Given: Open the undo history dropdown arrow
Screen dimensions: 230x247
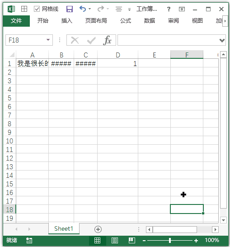Looking at the screenshot, I should coord(90,9).
